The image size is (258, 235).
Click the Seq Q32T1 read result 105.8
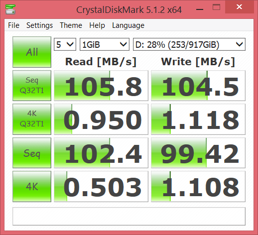tap(101, 86)
